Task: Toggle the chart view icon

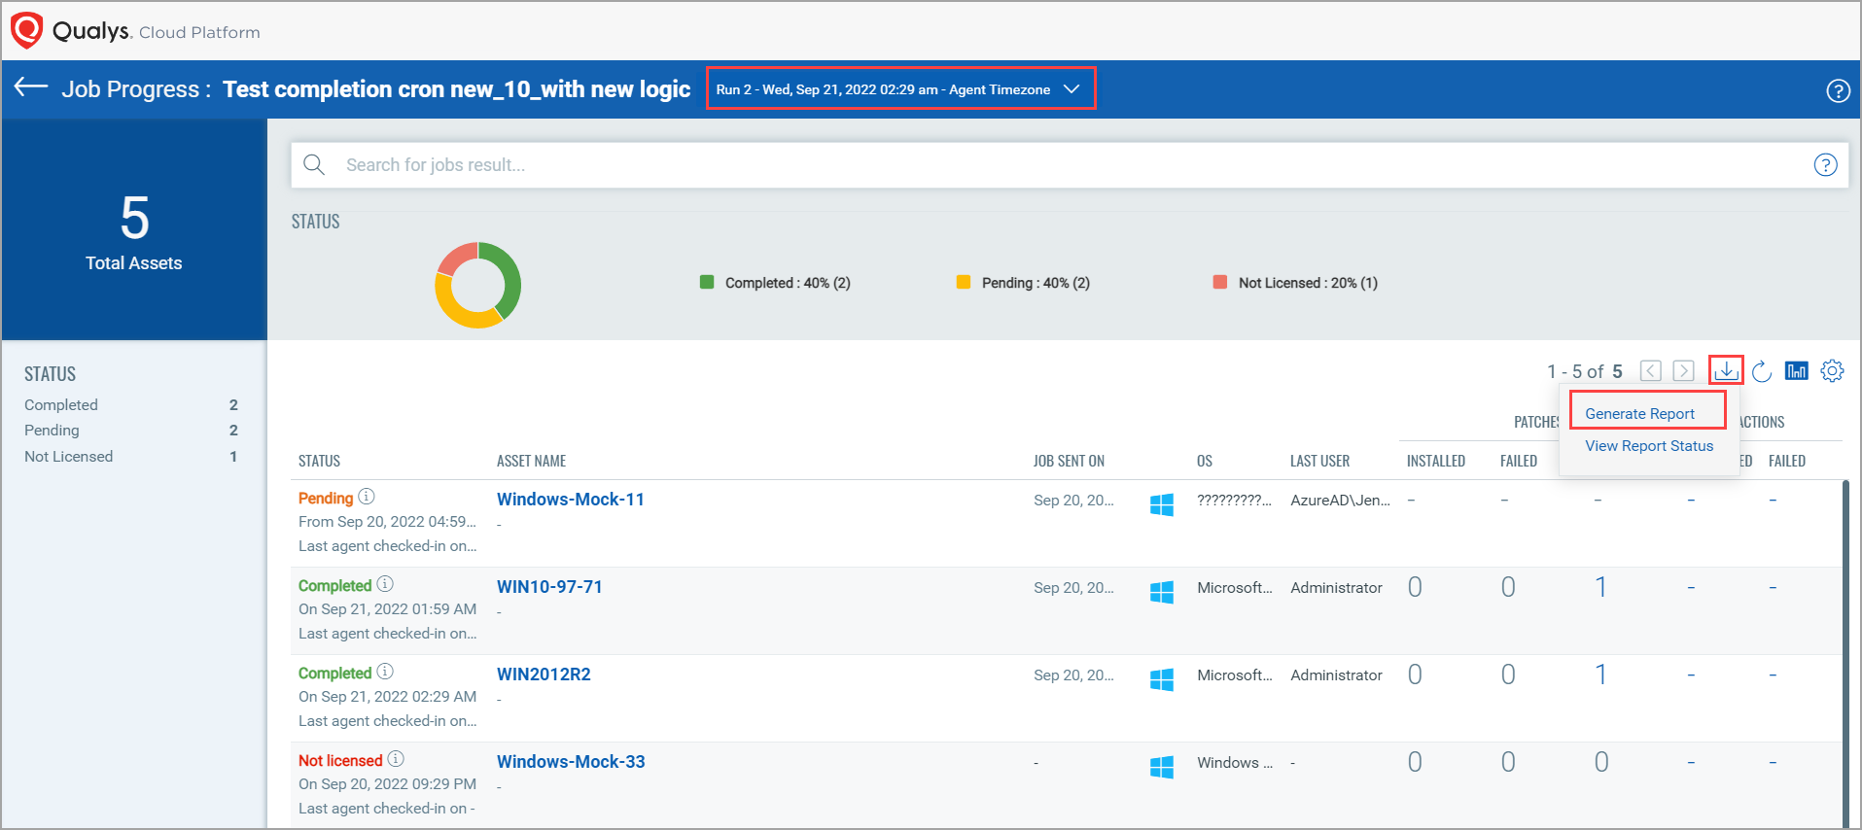Action: pos(1797,371)
